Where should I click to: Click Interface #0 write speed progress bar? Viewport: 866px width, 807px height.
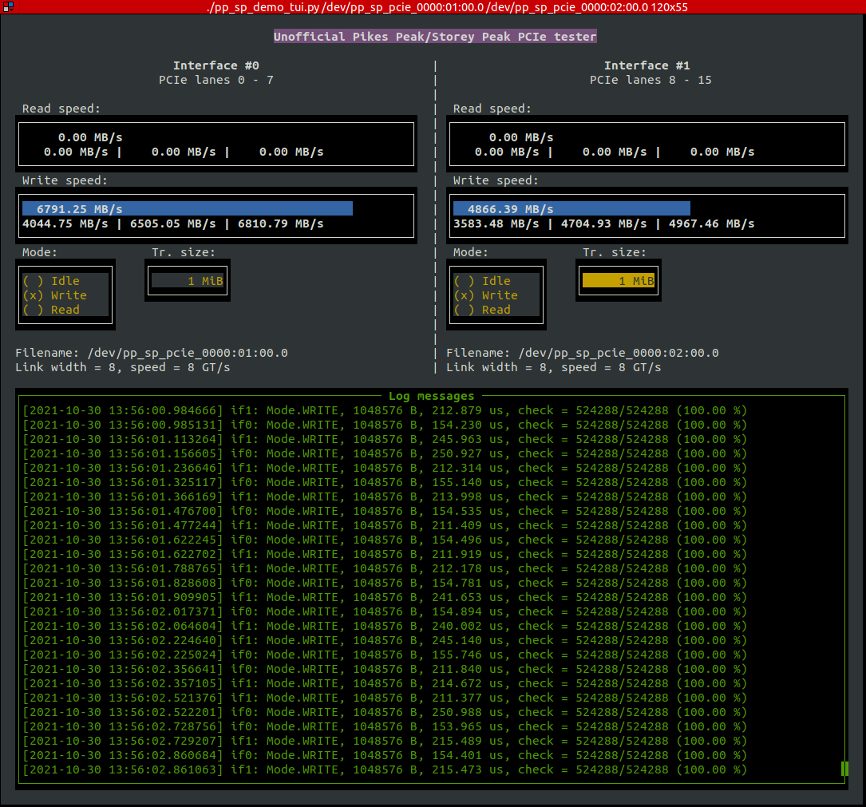click(x=184, y=208)
